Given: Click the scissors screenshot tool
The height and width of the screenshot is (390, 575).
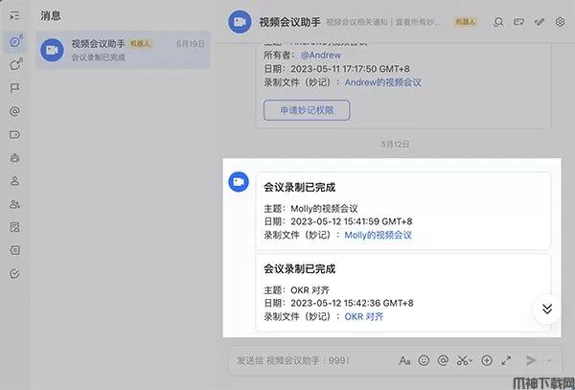Looking at the screenshot, I should 462,360.
